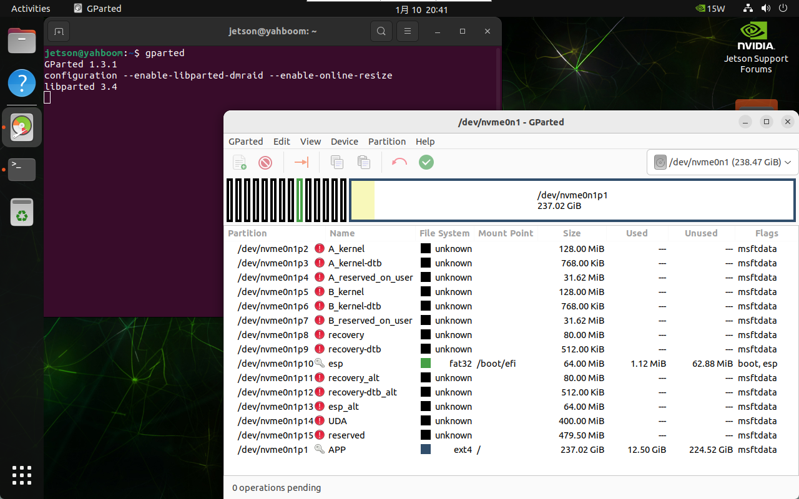Click the Activities button
Screen dimensions: 799x499
click(31, 9)
